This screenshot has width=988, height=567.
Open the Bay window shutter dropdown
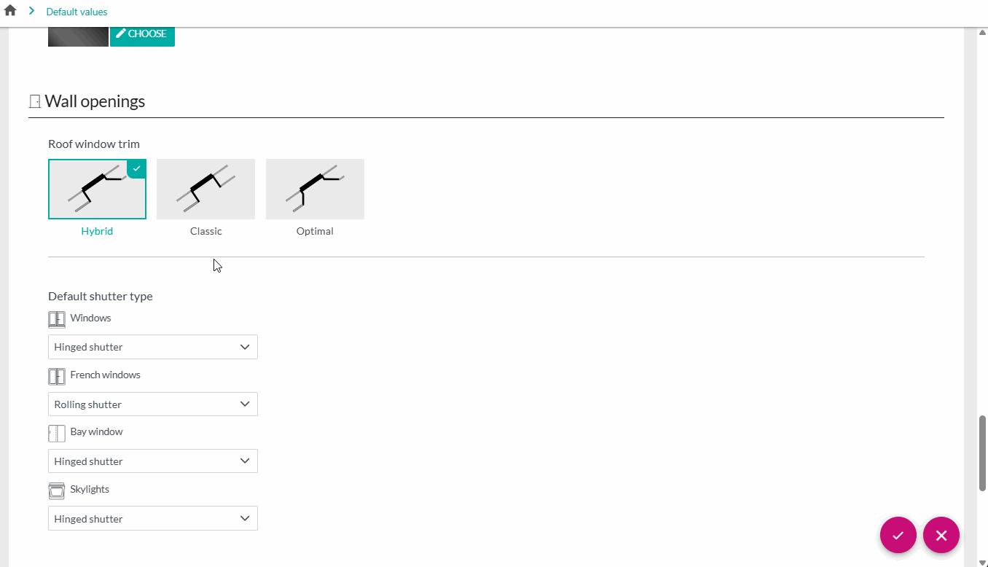pos(152,461)
